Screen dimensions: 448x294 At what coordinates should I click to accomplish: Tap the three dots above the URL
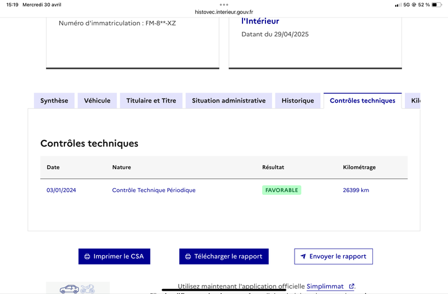(224, 4)
